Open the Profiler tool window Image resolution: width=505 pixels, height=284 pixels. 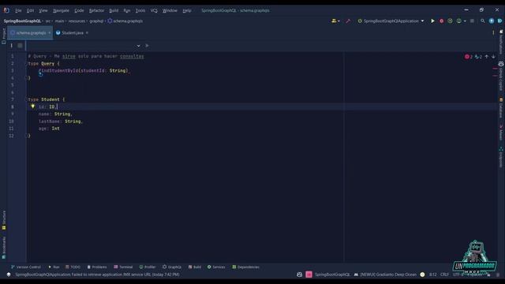[x=148, y=267]
